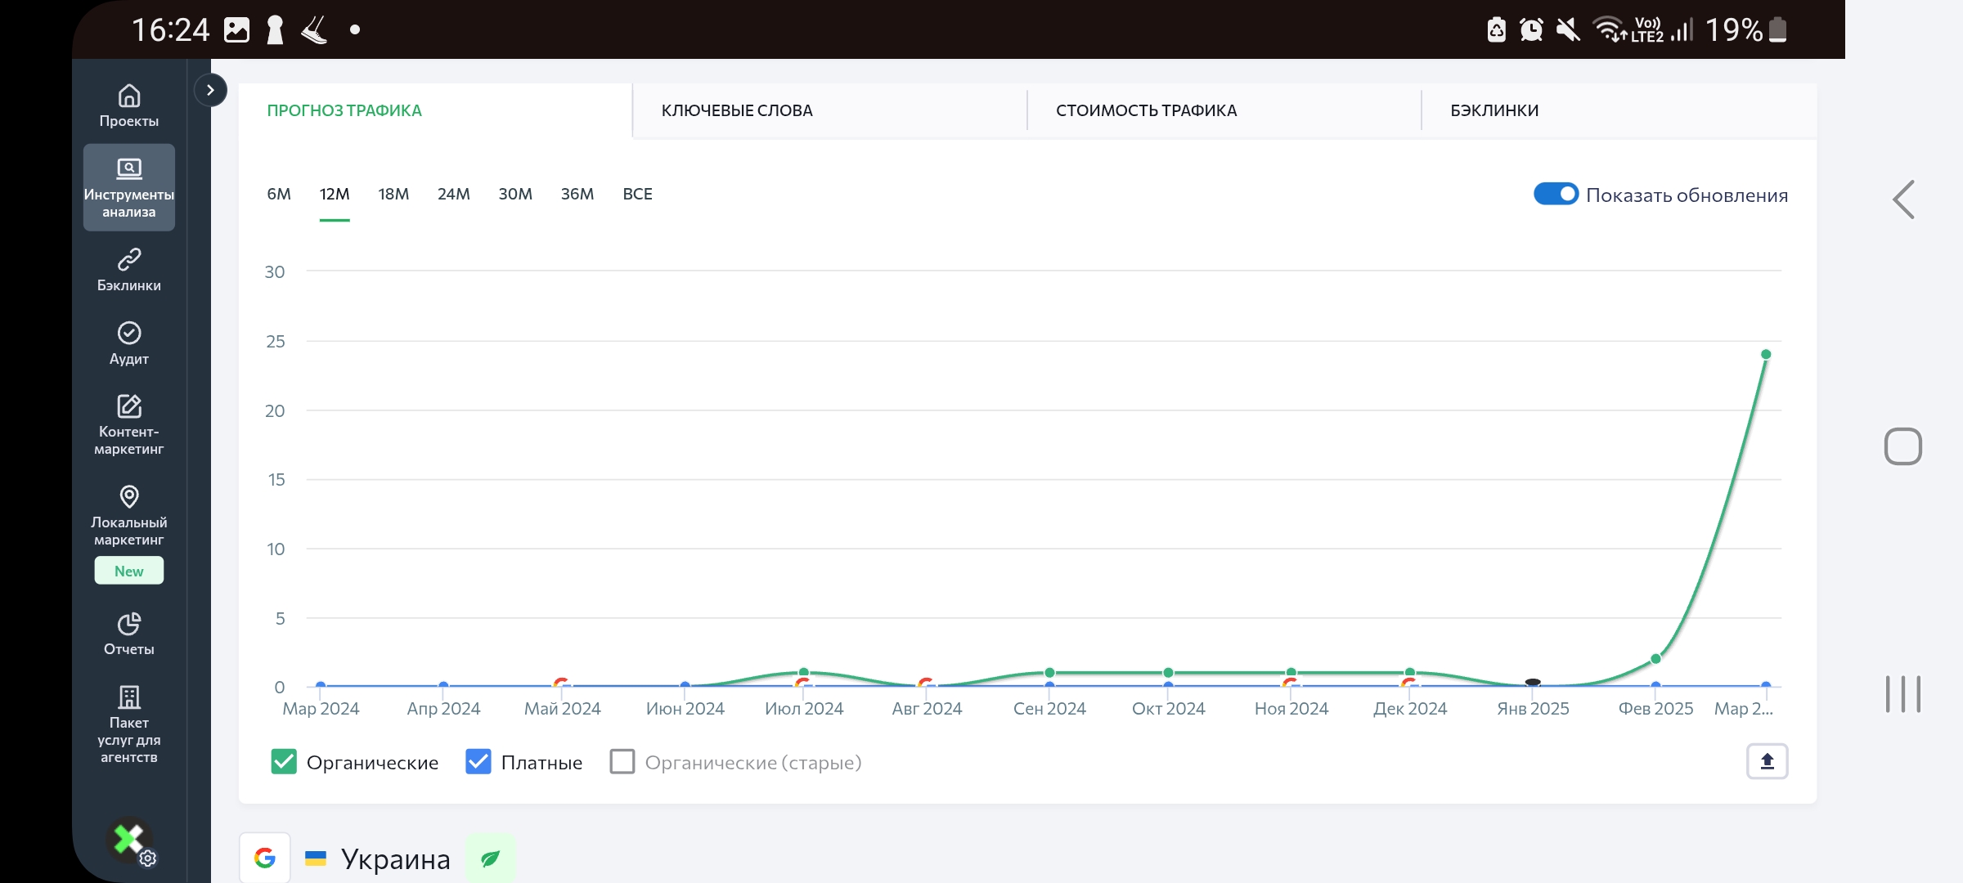Viewport: 1963px width, 883px height.
Task: Click the Мар 2025 organic data point
Action: tap(1766, 355)
